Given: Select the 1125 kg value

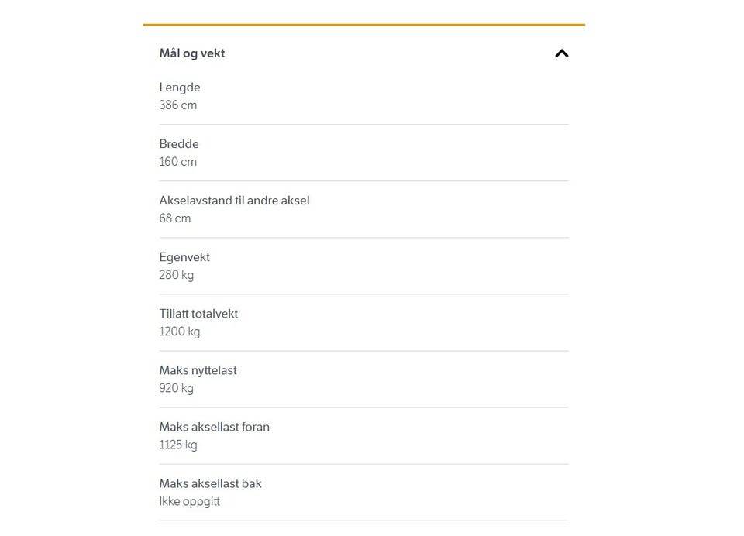Looking at the screenshot, I should click(178, 445).
